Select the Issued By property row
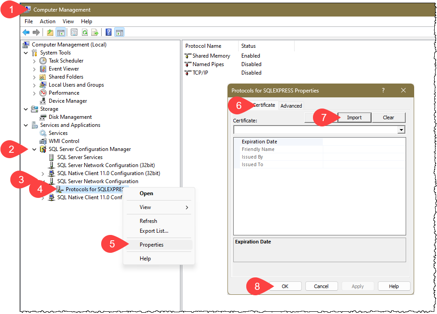The width and height of the screenshot is (437, 314). [x=320, y=157]
